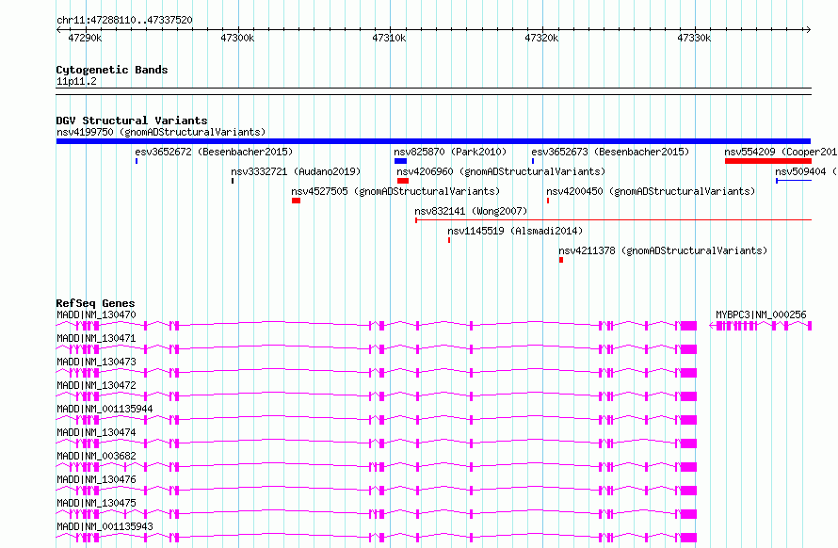Open the nsv3332721 Audano2019 variant label
This screenshot has height=548, width=838.
[x=296, y=171]
